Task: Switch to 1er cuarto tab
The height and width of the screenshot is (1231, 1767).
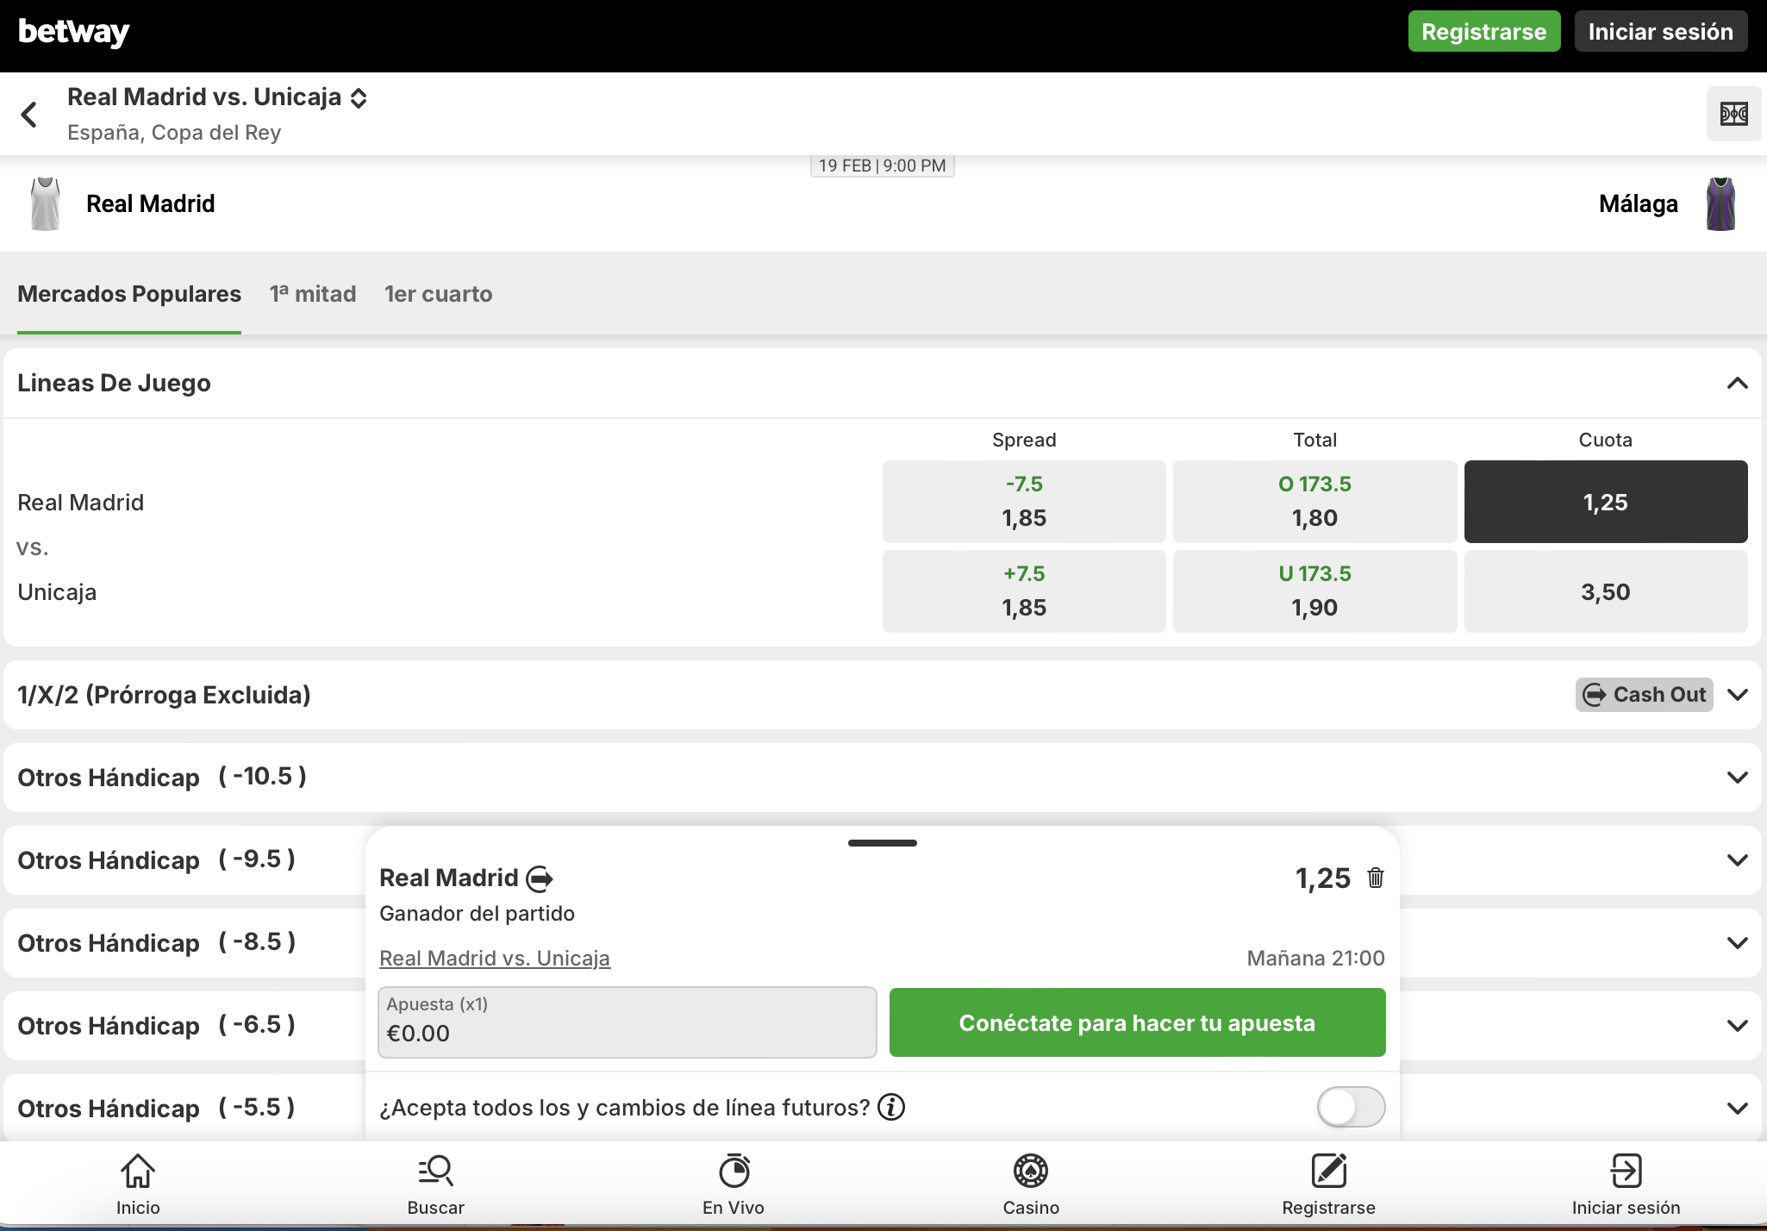Action: 438,294
